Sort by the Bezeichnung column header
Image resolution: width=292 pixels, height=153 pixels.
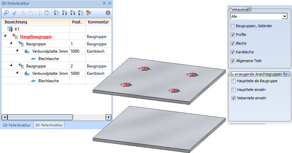(x=36, y=22)
